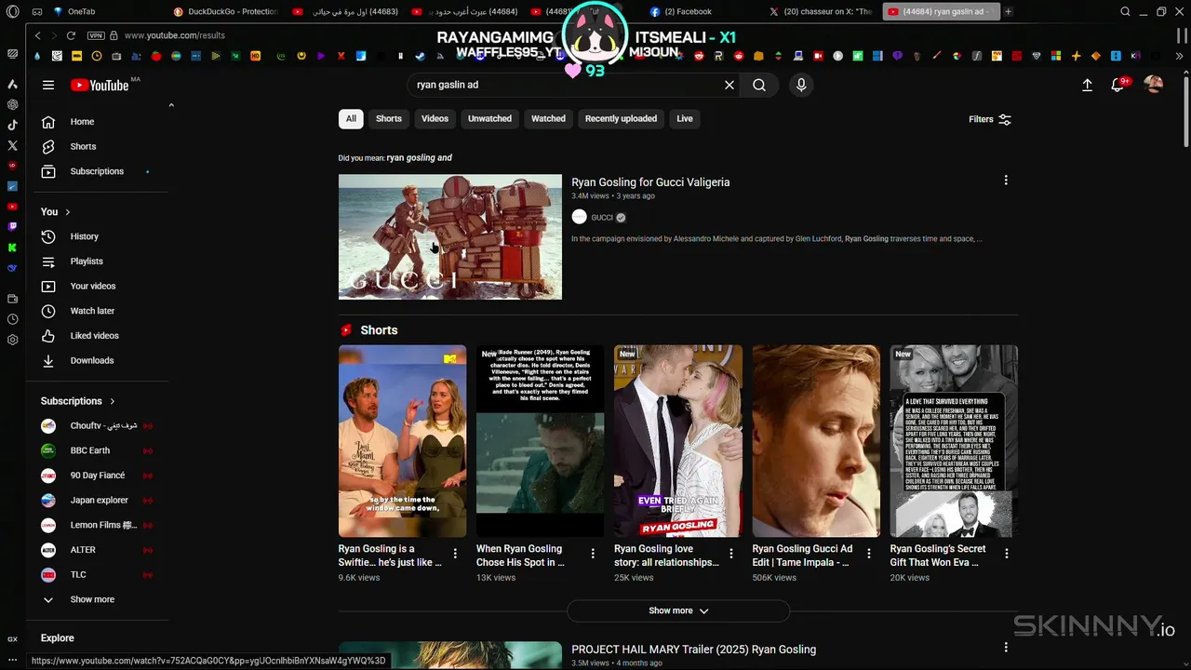Open Subscriptions in YouTube sidebar

point(97,171)
